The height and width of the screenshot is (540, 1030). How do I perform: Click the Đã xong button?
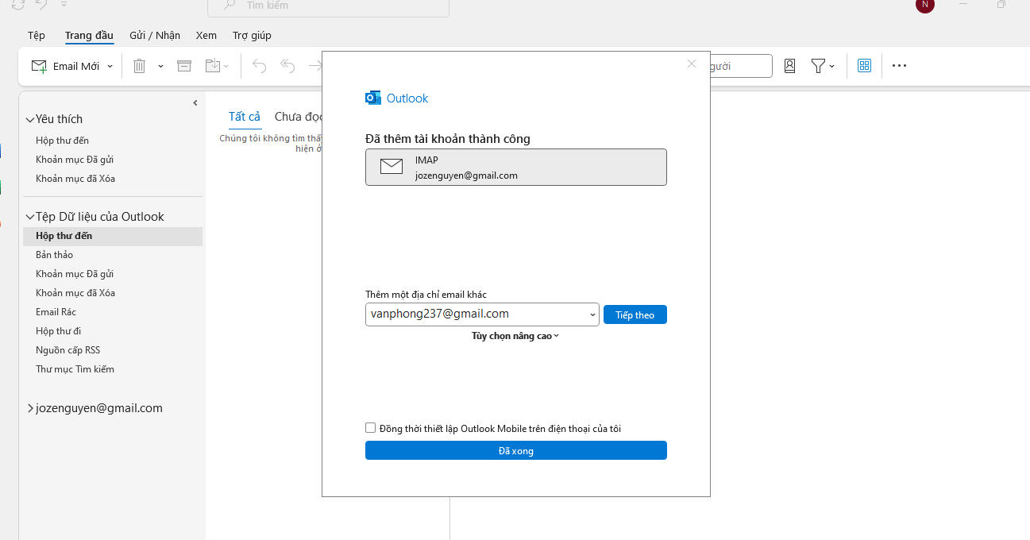[515, 451]
